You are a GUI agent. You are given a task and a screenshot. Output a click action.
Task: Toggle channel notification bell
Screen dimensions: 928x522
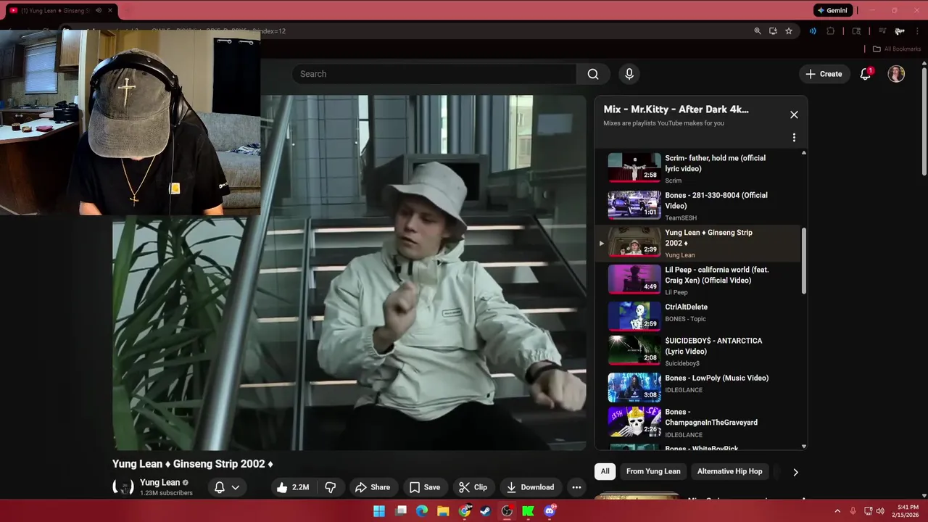click(219, 487)
